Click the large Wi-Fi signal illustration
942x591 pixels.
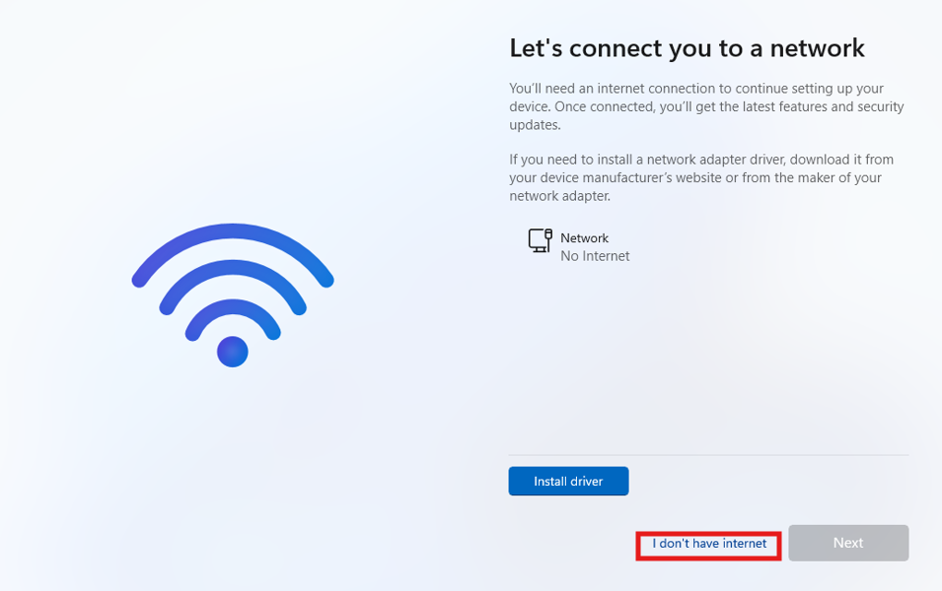click(x=233, y=295)
